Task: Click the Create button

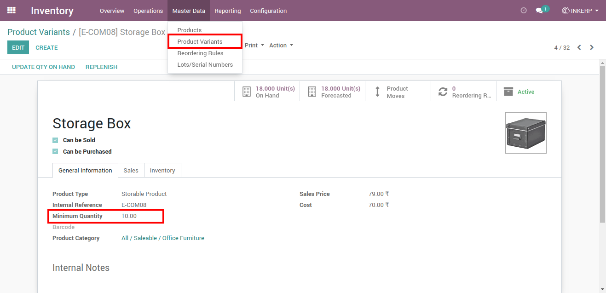Action: [47, 47]
